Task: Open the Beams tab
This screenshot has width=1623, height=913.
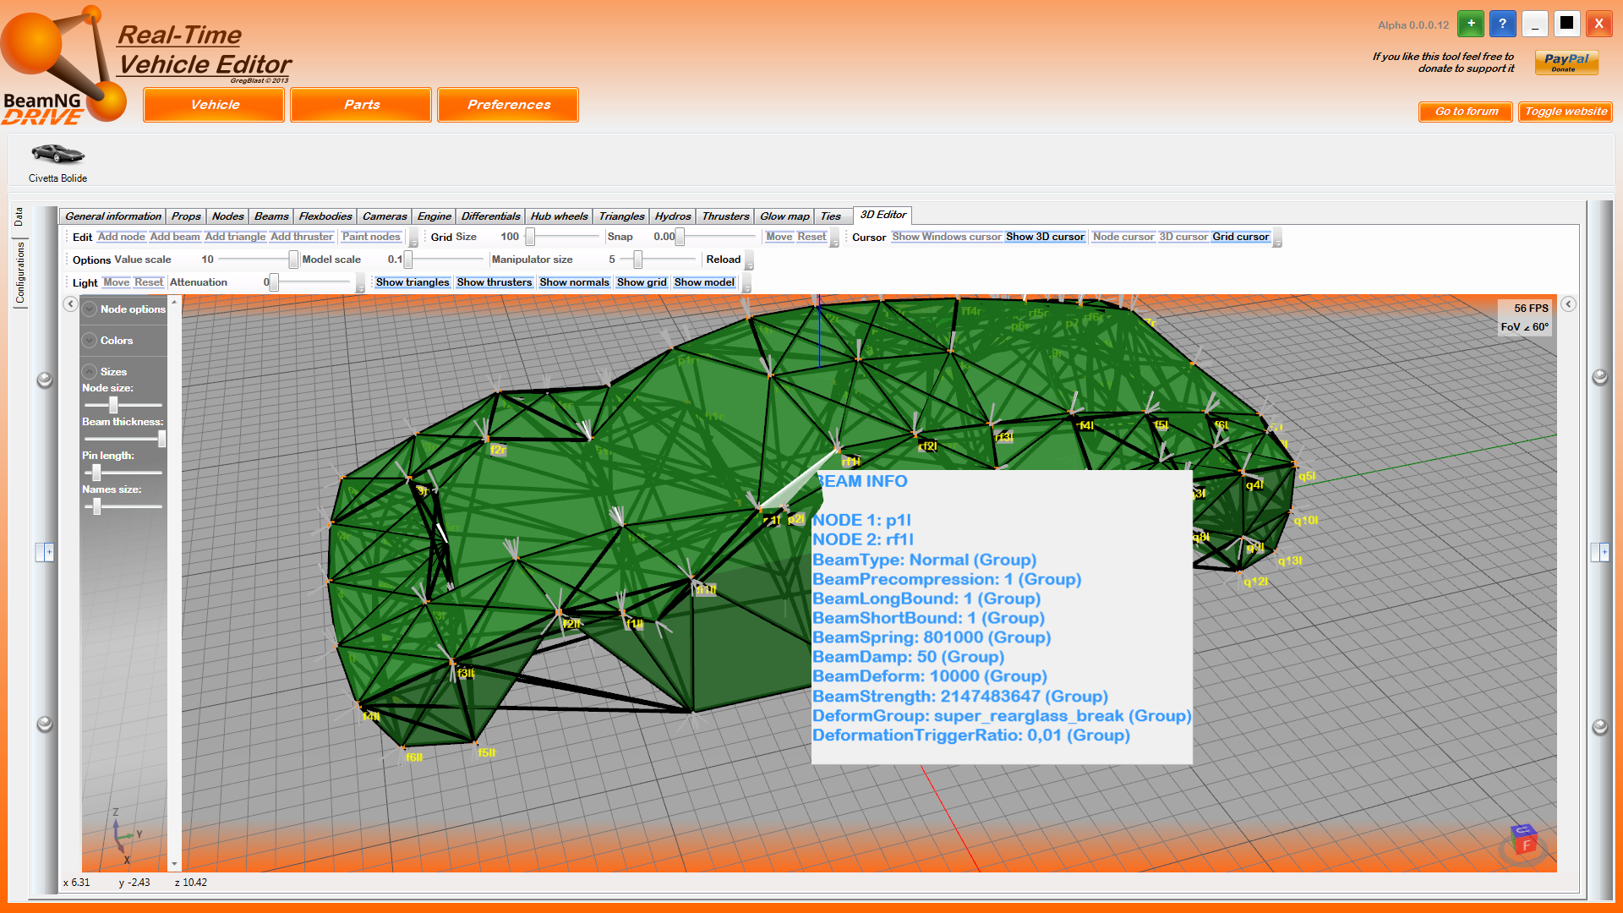Action: tap(271, 216)
